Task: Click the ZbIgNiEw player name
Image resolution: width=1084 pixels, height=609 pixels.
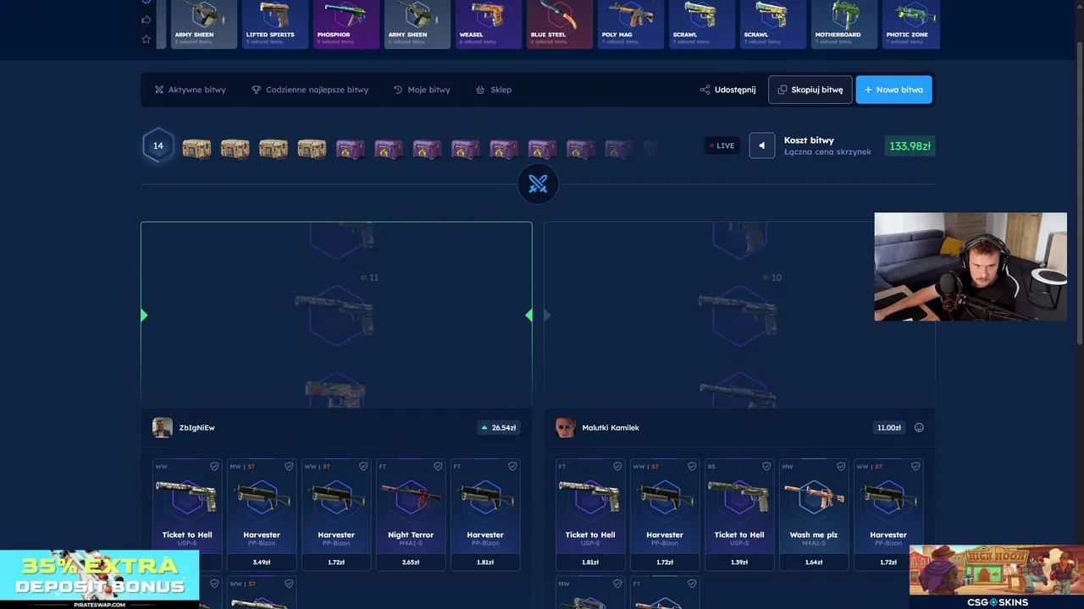Action: tap(197, 428)
